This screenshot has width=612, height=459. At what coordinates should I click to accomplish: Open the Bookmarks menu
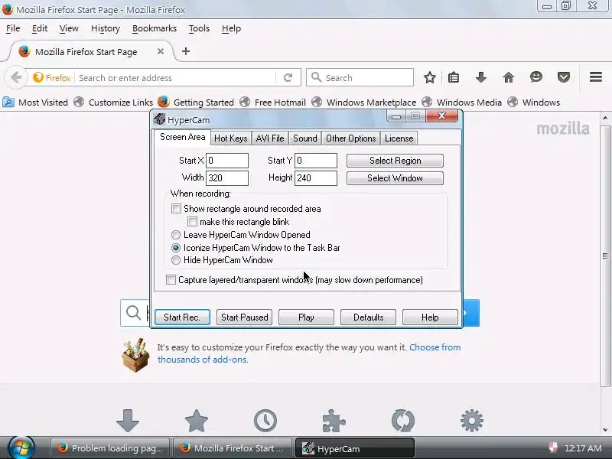click(x=155, y=28)
